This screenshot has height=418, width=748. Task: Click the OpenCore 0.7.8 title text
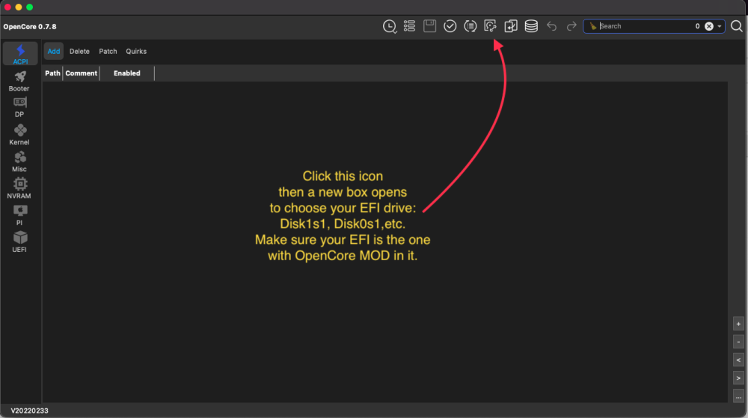click(x=30, y=27)
